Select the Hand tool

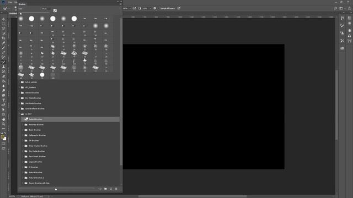click(x=3, y=119)
